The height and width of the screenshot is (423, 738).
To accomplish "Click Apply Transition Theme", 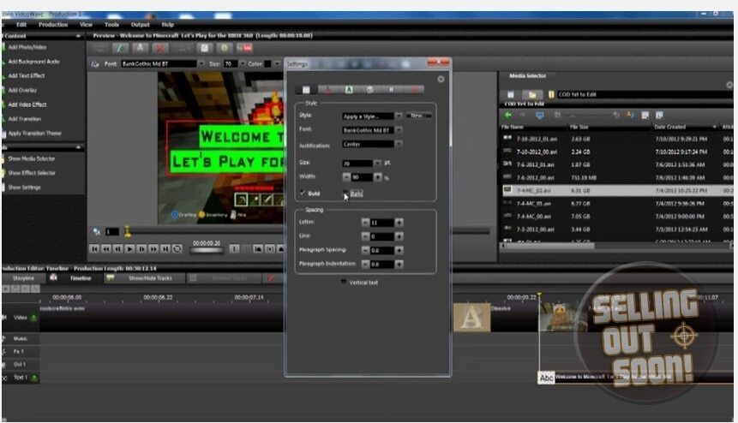I will [x=35, y=134].
